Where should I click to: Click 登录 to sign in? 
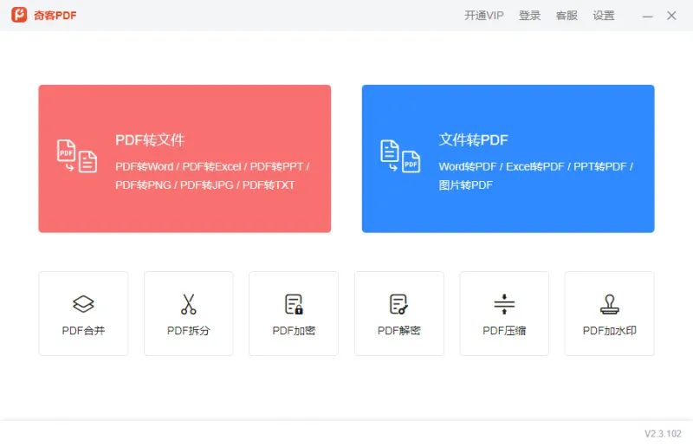tap(529, 16)
